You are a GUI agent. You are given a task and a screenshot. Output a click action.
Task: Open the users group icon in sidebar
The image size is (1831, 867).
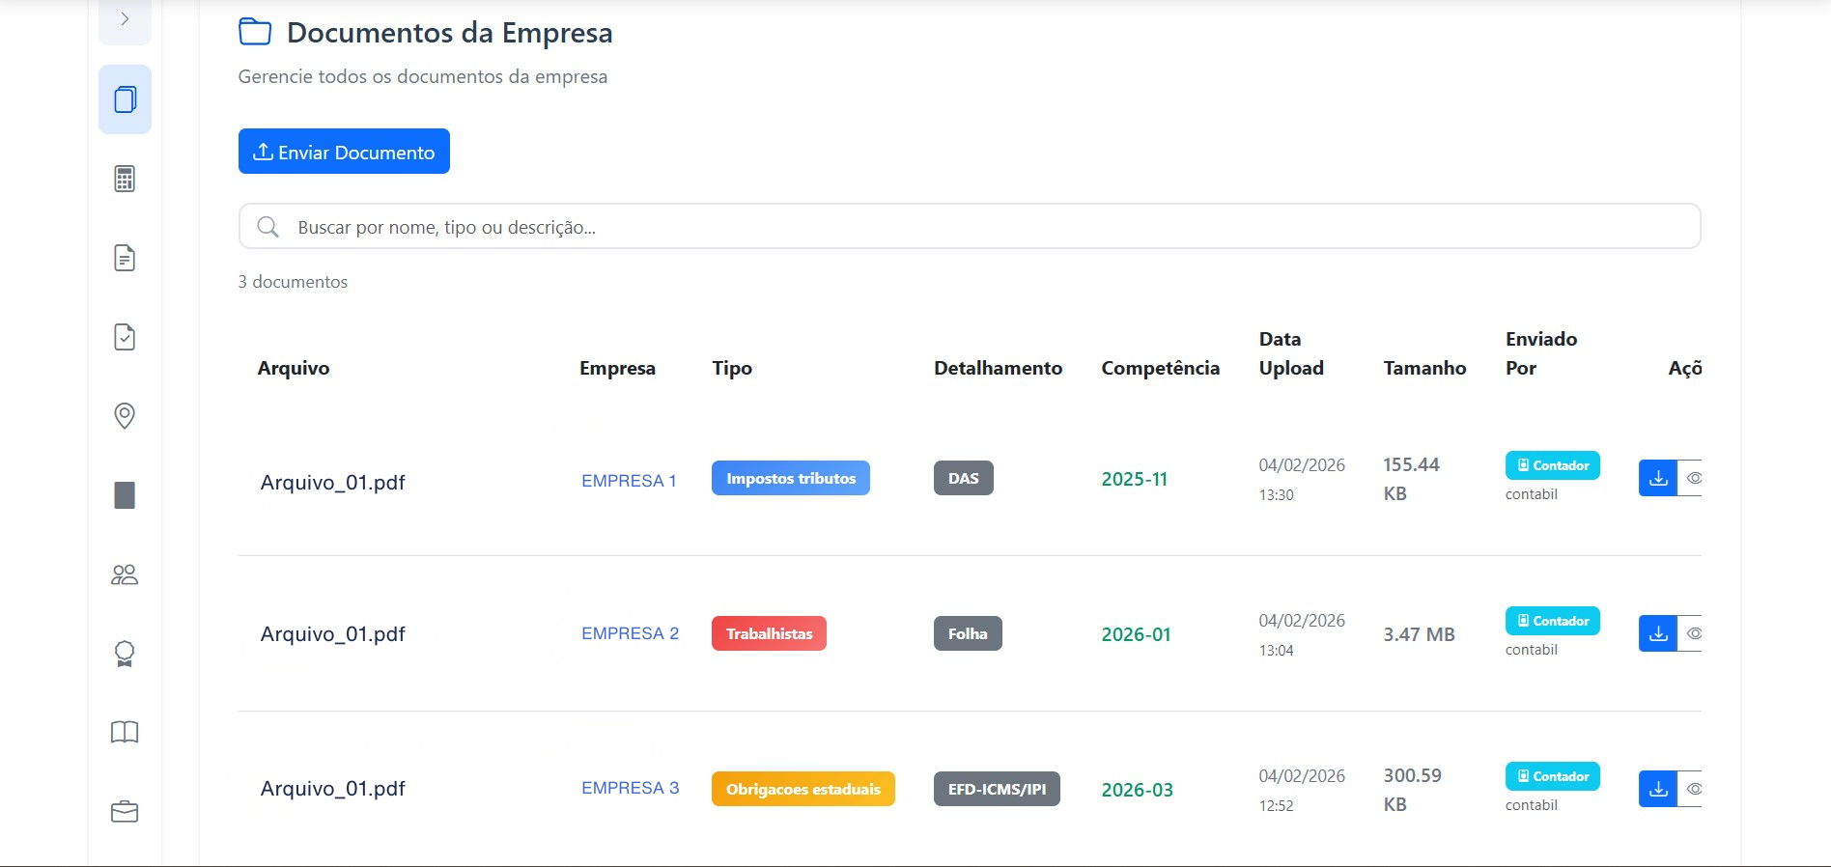pyautogui.click(x=125, y=575)
